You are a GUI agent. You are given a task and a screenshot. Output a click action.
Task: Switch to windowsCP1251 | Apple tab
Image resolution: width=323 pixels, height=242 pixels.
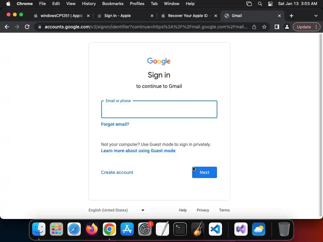[x=62, y=16]
